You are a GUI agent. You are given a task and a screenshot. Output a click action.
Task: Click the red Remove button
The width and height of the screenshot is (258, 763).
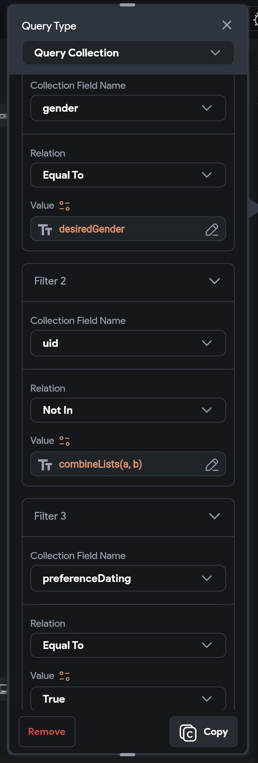pos(47,731)
